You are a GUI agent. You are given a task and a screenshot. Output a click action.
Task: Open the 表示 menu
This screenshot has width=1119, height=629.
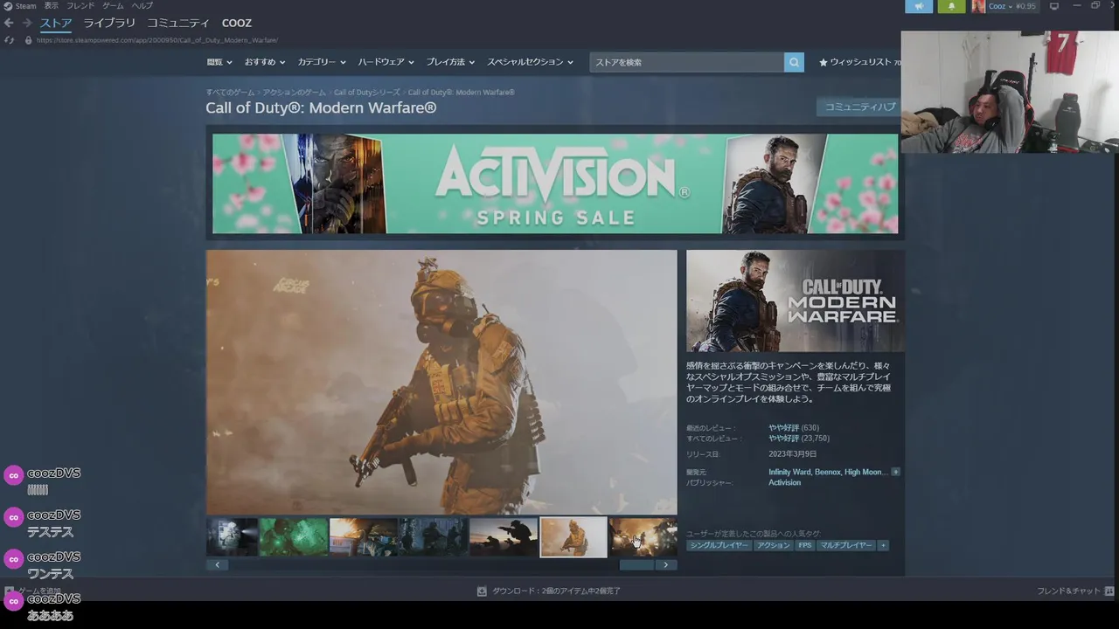click(52, 6)
